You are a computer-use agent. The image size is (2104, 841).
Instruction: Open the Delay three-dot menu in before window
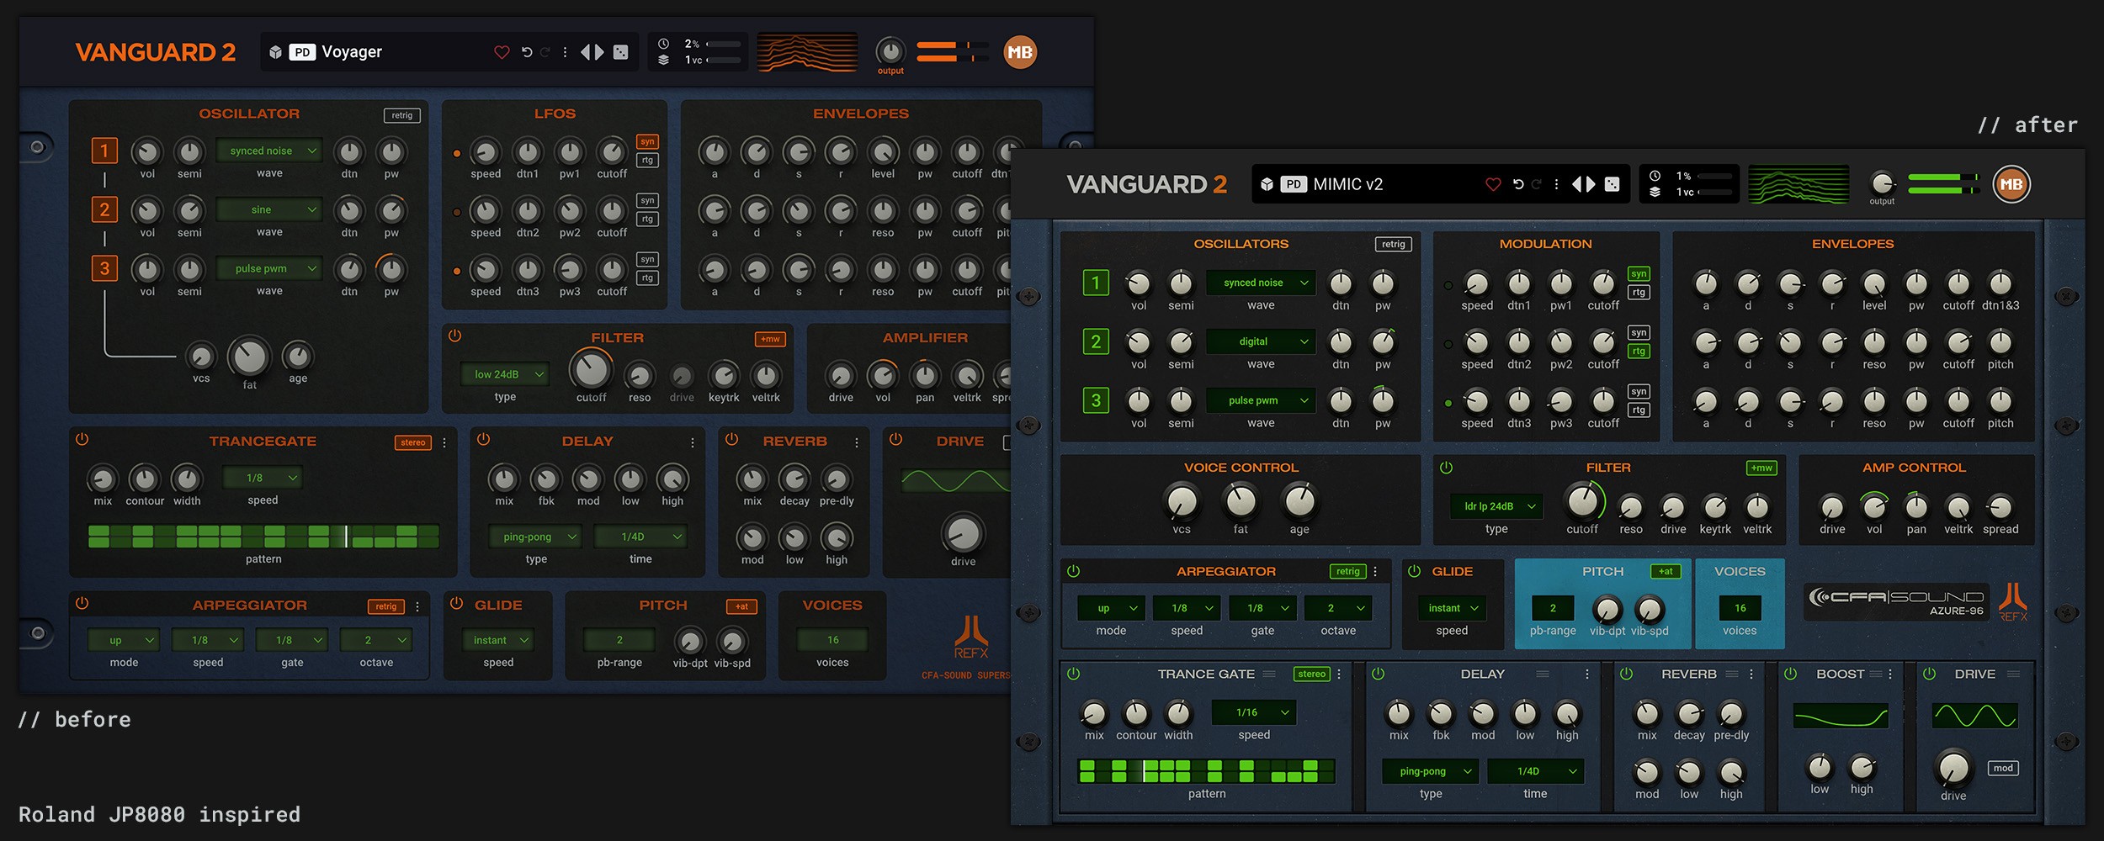(693, 442)
